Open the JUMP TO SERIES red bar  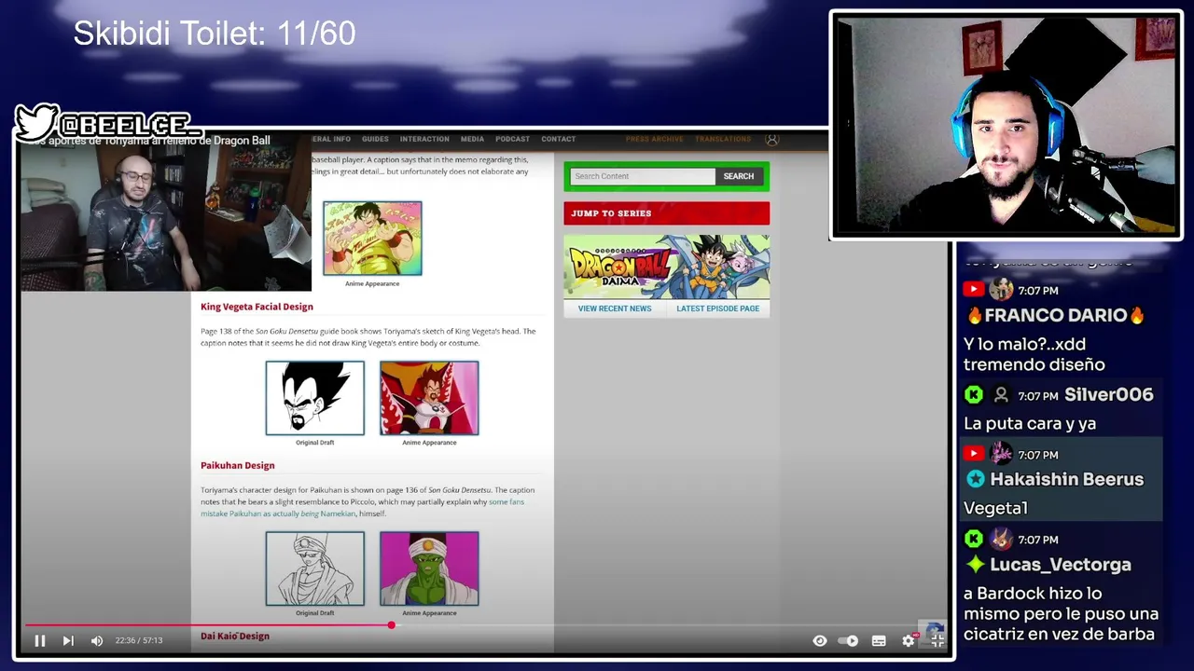pos(666,213)
